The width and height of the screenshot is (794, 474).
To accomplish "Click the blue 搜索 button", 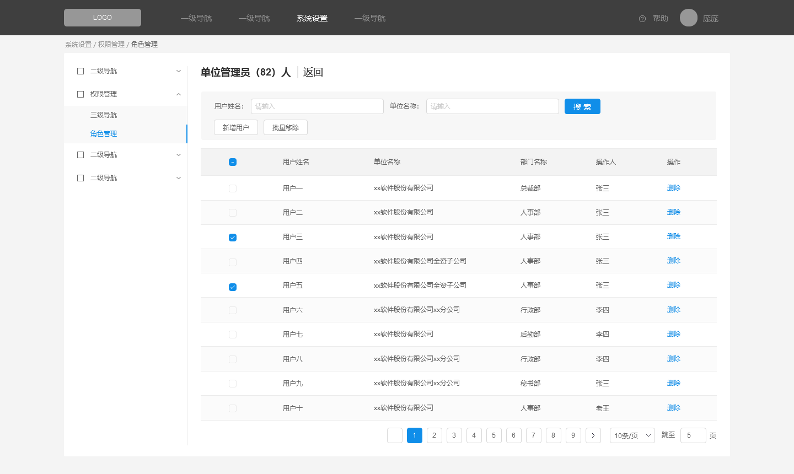I will pos(582,106).
